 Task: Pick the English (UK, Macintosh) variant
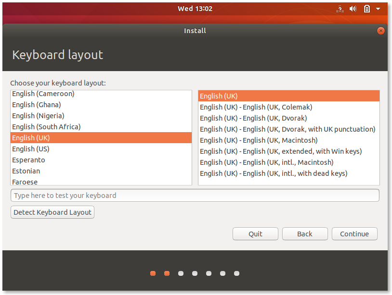pos(289,140)
